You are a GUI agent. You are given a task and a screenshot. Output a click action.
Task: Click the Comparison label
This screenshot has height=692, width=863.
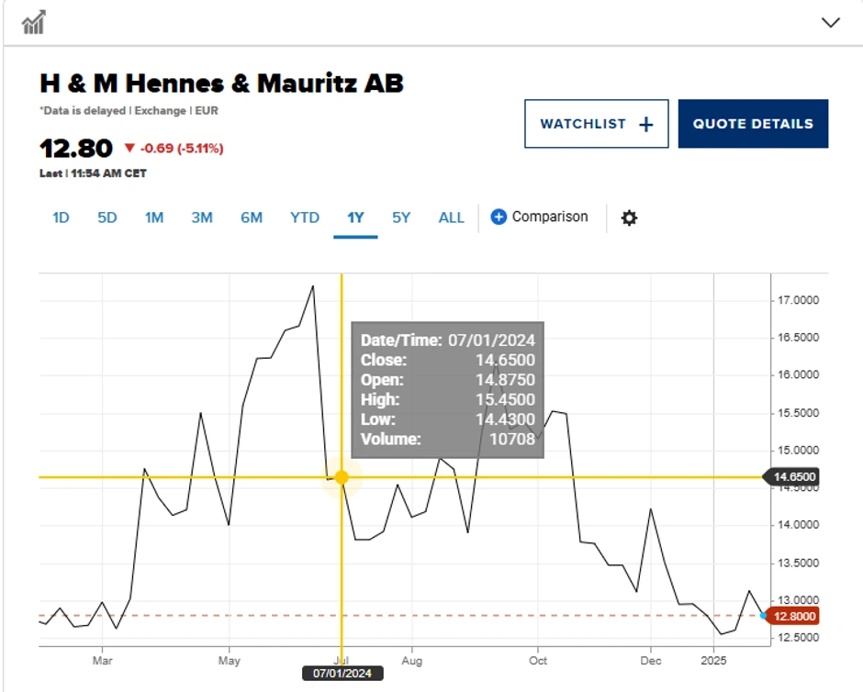tap(550, 218)
